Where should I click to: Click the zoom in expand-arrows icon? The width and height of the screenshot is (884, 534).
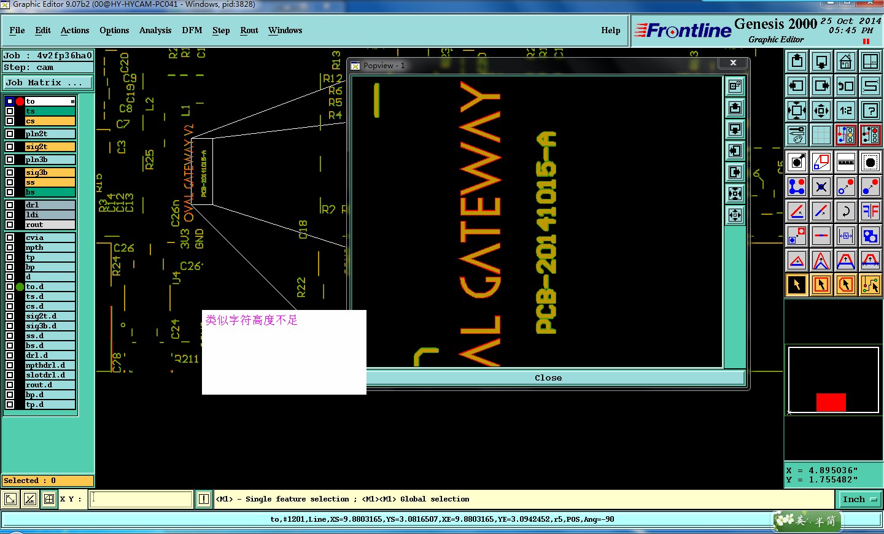click(x=797, y=110)
